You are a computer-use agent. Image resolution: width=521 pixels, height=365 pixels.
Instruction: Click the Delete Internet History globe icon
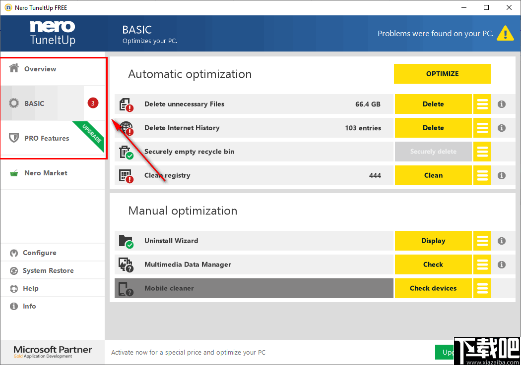(x=126, y=128)
